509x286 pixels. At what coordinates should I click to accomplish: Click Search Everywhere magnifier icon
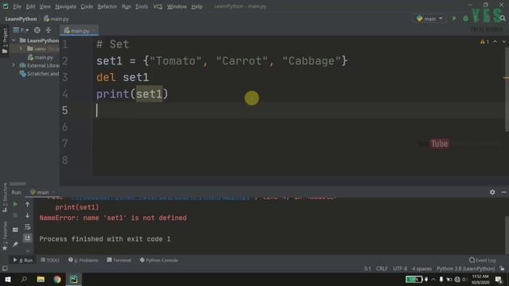(503, 18)
